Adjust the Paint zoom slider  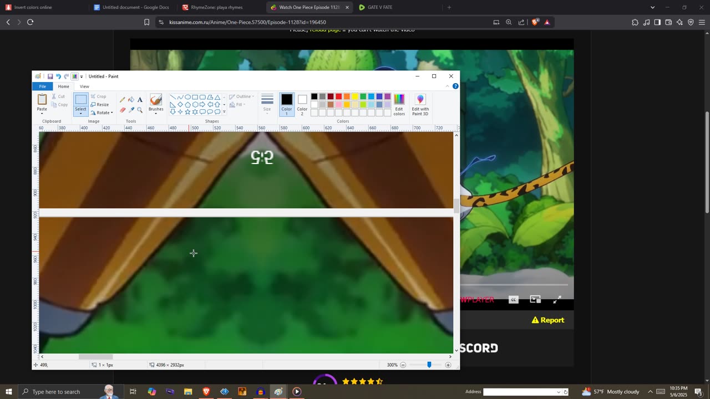429,365
